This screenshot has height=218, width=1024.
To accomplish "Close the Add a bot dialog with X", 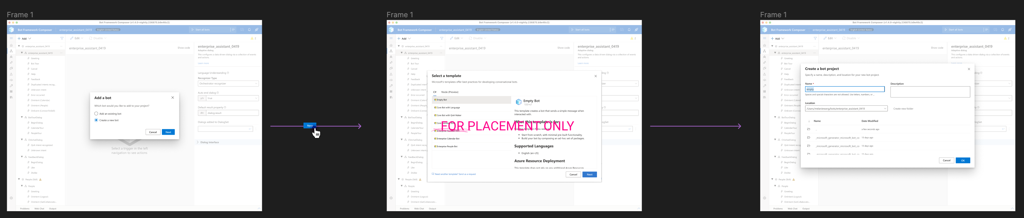I will (173, 97).
